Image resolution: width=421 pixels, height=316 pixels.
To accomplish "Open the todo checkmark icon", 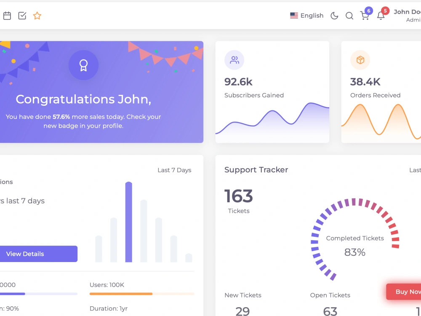I will pos(22,16).
